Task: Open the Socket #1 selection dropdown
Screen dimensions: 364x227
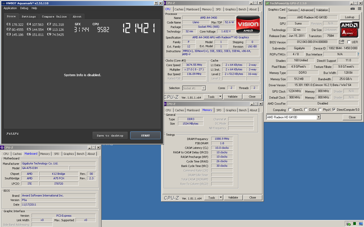Action: click(203, 88)
